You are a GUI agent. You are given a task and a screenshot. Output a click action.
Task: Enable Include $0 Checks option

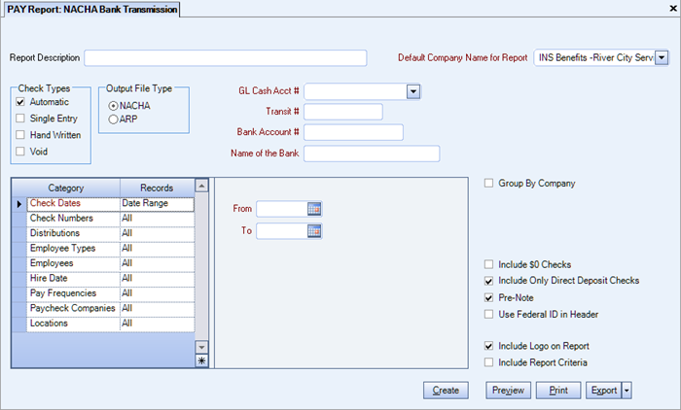[x=489, y=264]
